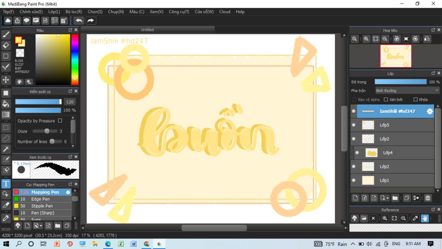Open the Cloud icon in the top toolbar
This screenshot has height=249, width=442.
point(8,21)
